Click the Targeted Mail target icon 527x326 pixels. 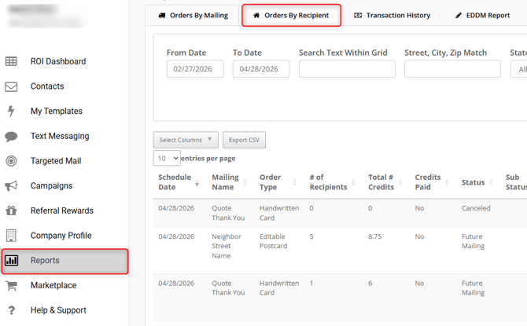pyautogui.click(x=11, y=161)
